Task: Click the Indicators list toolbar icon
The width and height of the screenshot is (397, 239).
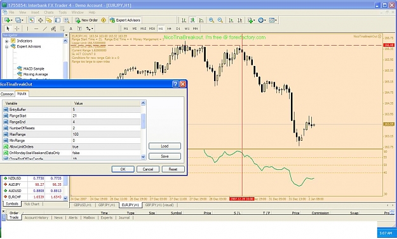Action: pos(250,20)
